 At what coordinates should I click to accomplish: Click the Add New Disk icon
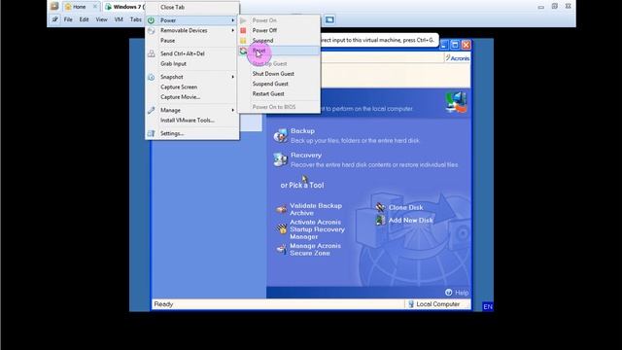pos(380,220)
